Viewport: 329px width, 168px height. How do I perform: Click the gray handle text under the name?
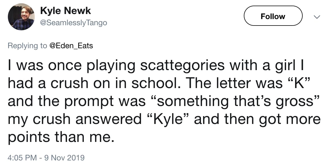pyautogui.click(x=74, y=23)
